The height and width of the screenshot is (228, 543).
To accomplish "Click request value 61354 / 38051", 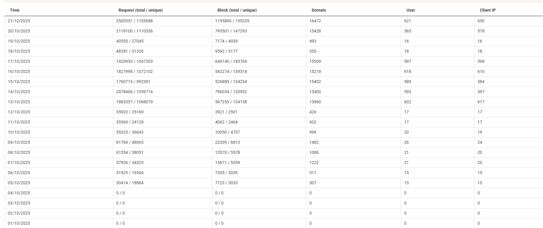I will click(131, 152).
